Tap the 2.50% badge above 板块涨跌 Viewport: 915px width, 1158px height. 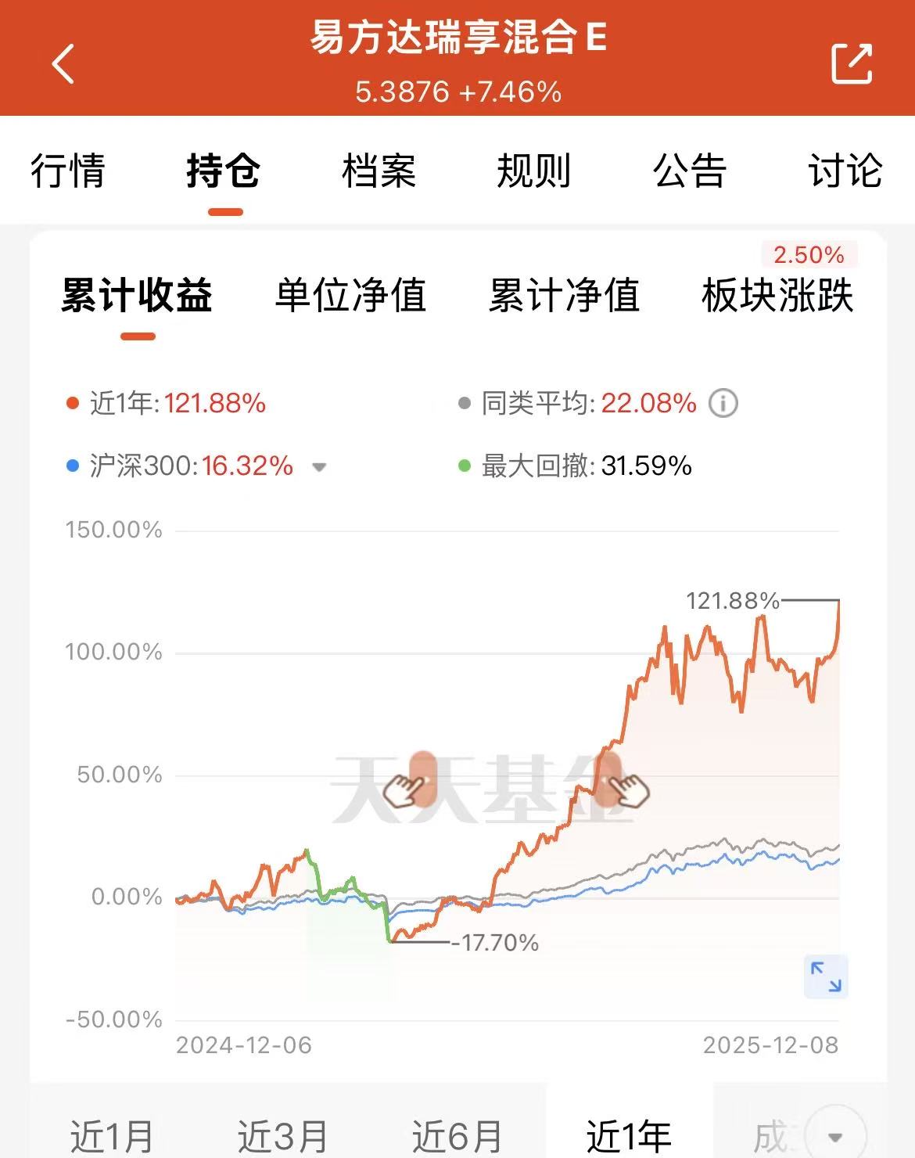[x=809, y=255]
